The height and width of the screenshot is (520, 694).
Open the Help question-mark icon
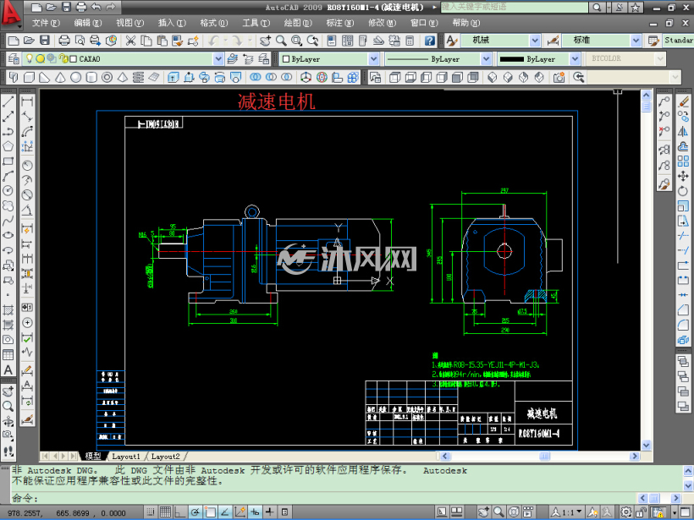pyautogui.click(x=429, y=41)
